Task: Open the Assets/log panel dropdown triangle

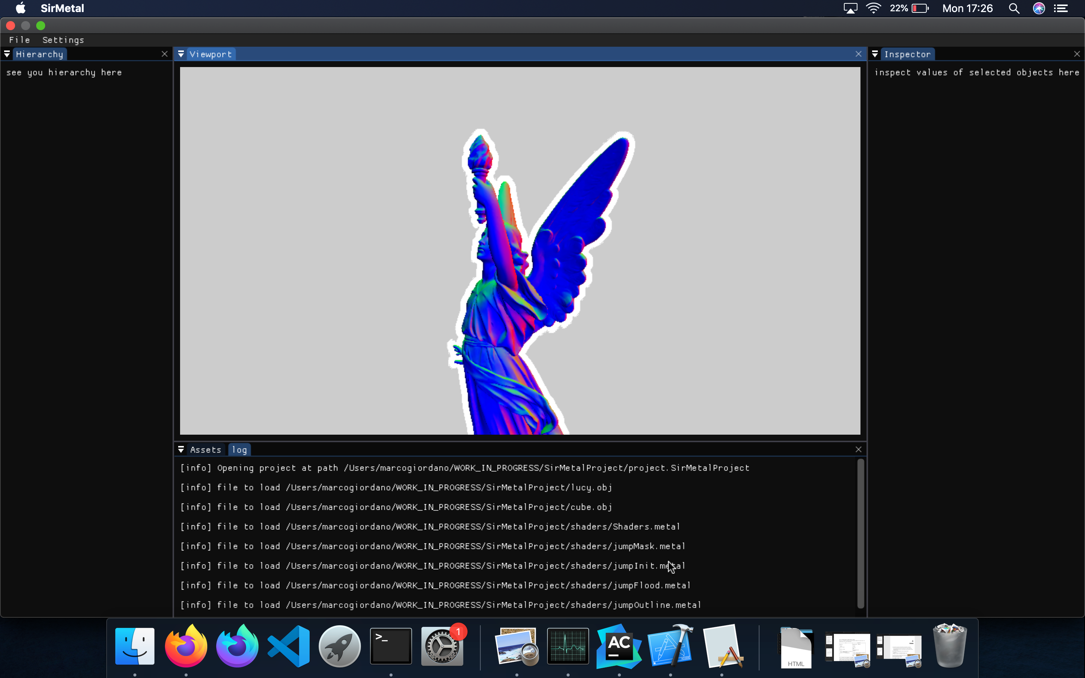Action: [181, 449]
